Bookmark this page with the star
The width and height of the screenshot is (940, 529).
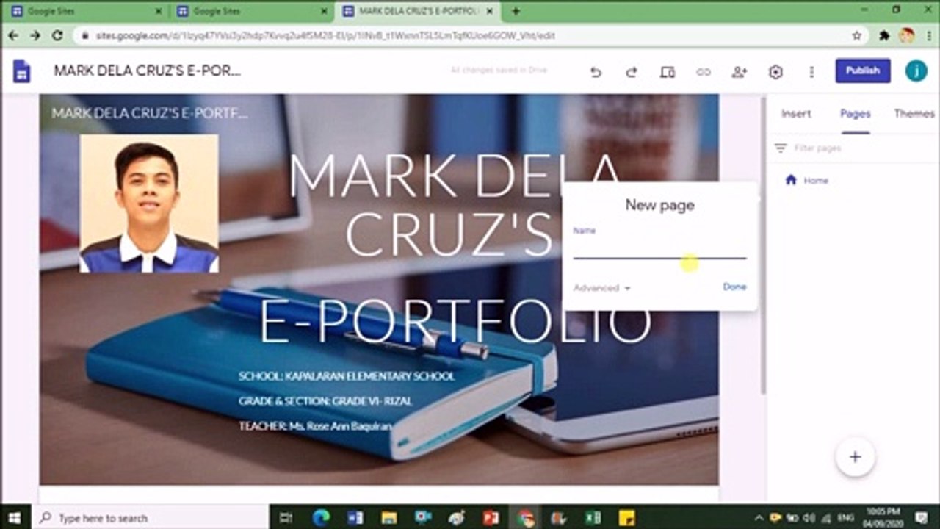[x=856, y=35]
